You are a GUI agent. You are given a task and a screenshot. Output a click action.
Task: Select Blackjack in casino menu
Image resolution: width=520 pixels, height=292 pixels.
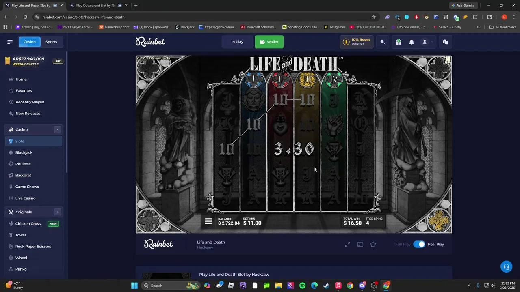(x=34, y=152)
